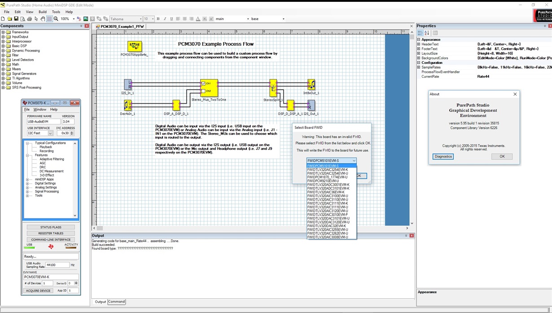This screenshot has height=313, width=552.
Task: Click the Diagnostics button in About dialog
Action: (443, 156)
